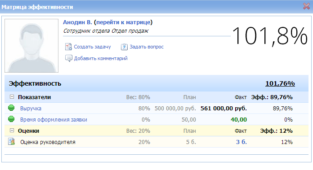Click the Создать задачу link
The image size is (313, 170).
click(92, 47)
